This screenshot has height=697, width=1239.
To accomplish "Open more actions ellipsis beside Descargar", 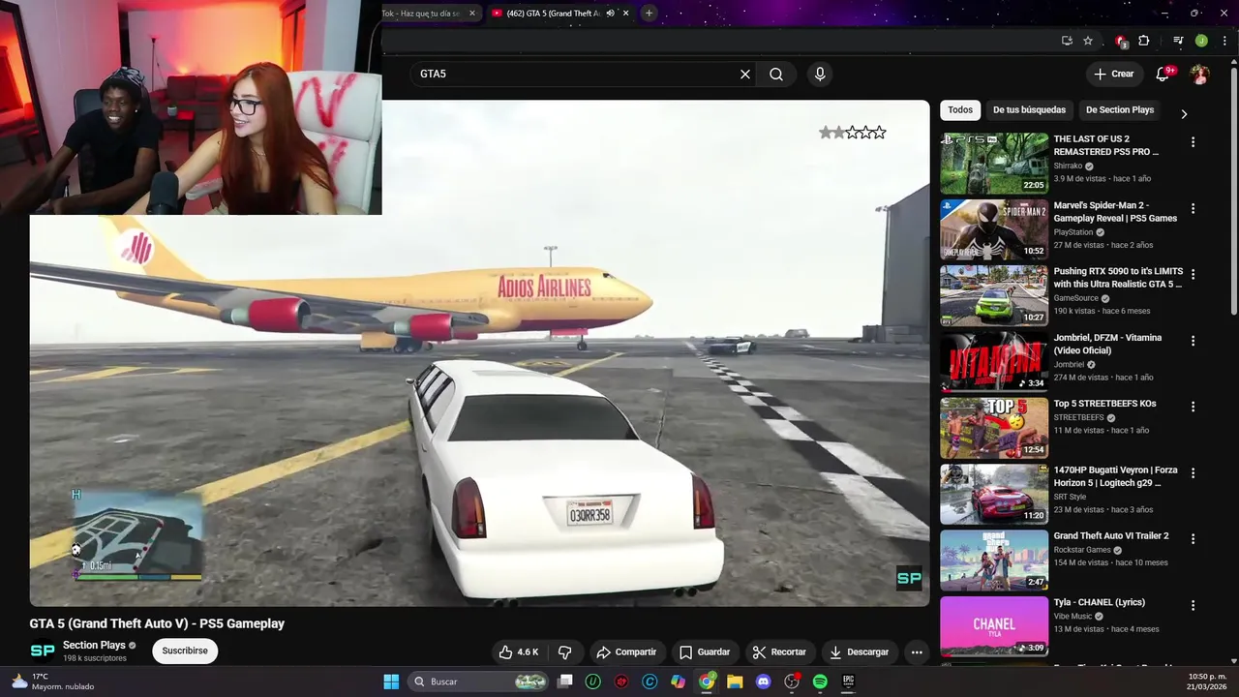I will tap(917, 652).
